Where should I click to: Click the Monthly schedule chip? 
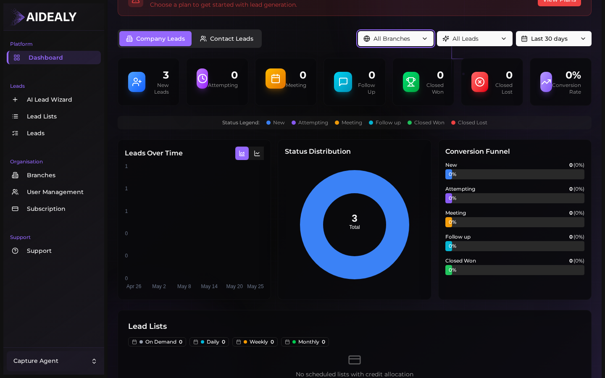(x=305, y=342)
